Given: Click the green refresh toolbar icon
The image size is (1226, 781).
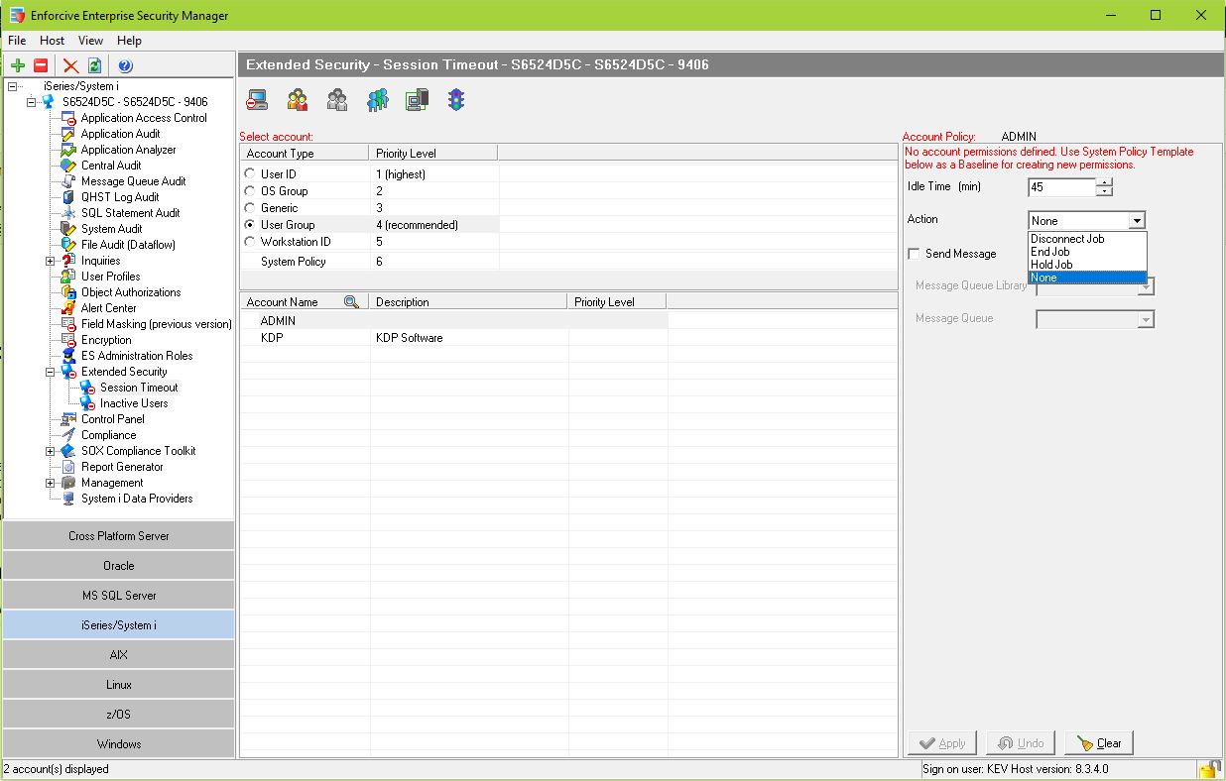Looking at the screenshot, I should pos(94,65).
